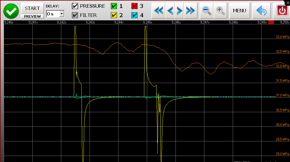Zoom out with minus magnifier
290x162 pixels.
207,11
